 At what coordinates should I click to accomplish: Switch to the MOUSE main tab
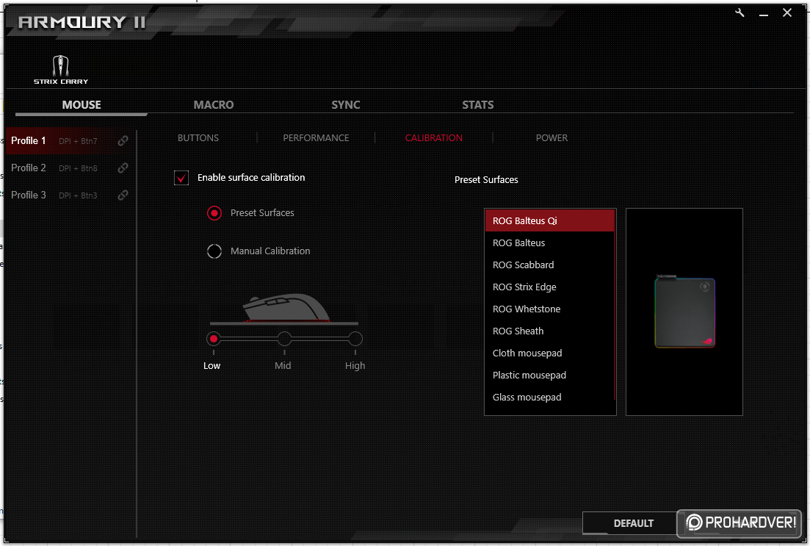click(x=82, y=105)
